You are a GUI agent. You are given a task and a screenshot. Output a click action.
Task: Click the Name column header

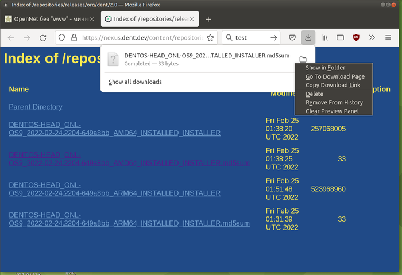19,89
